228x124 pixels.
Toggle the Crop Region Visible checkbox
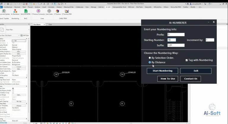coord(13,91)
